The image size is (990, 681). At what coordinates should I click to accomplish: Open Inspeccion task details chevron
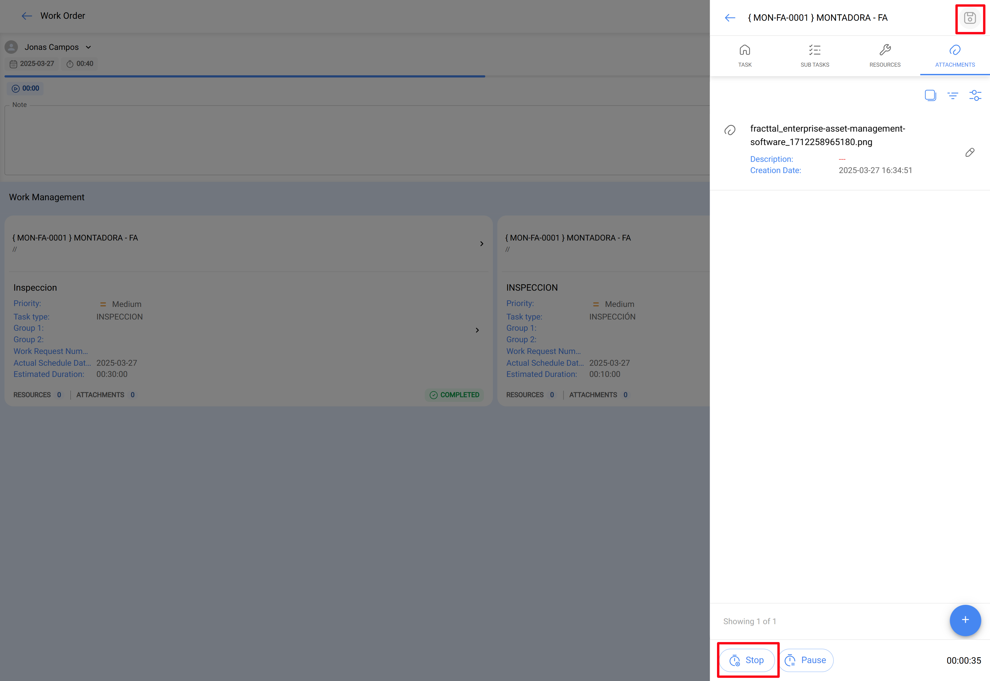477,330
